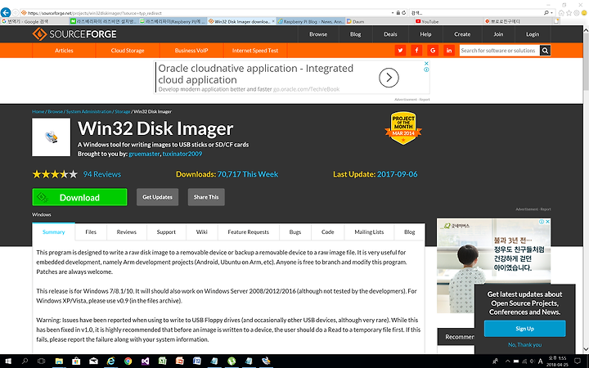The width and height of the screenshot is (589, 368).
Task: Open Excel from the taskbar
Action: (162, 361)
